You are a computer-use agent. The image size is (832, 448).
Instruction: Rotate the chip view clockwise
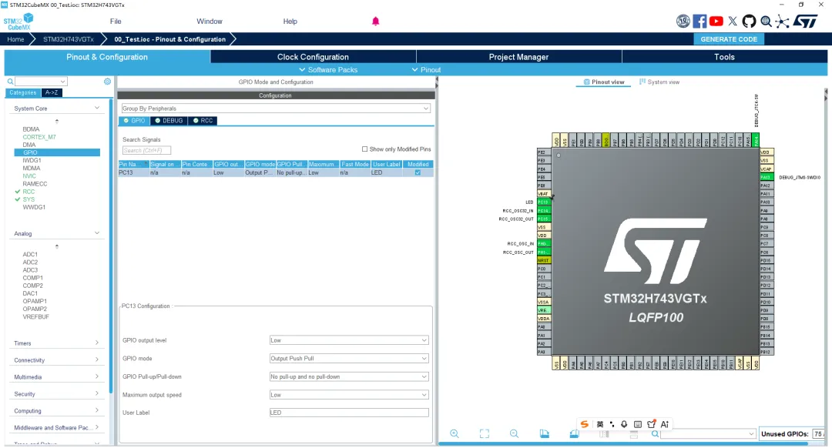click(545, 433)
